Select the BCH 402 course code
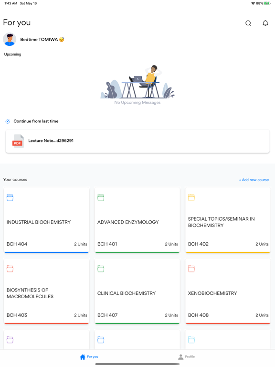275x367 pixels. coord(198,244)
